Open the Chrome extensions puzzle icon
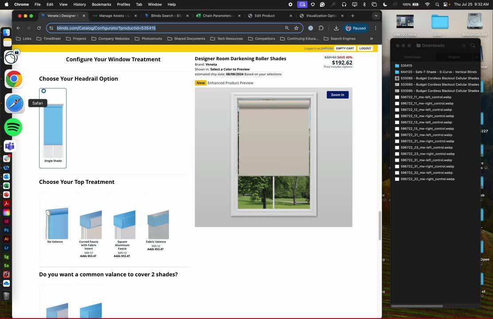Viewport: 493px width, 319px height. click(321, 28)
